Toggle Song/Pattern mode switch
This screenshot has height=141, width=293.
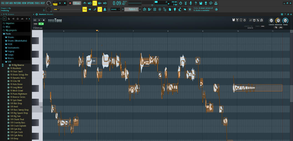[55, 3]
